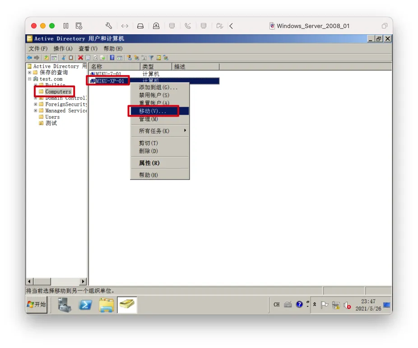418x348 pixels.
Task: Create a new user with the single-person icon
Action: tap(129, 58)
